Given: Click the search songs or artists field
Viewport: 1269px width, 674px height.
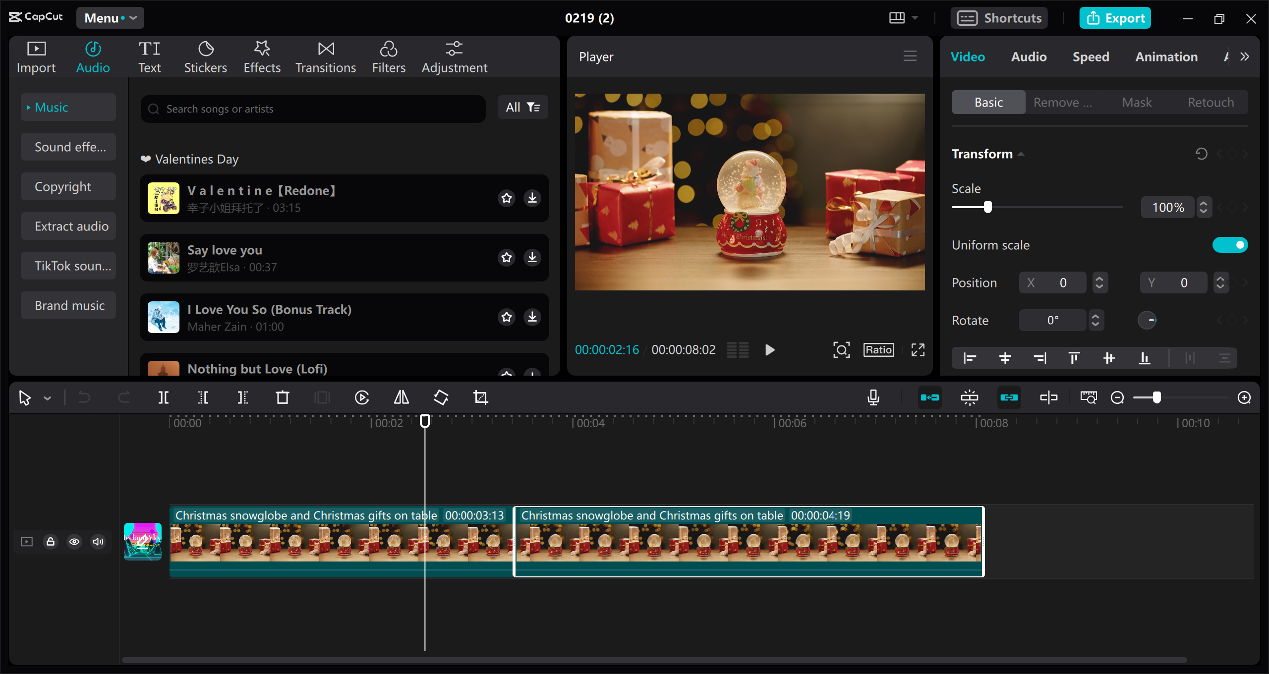Looking at the screenshot, I should 312,108.
